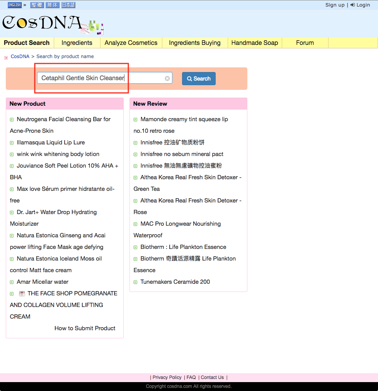Open Natura Estonica Iceland Moss face cream
Image resolution: width=378 pixels, height=391 pixels.
coord(56,264)
